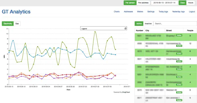
Task: Show Gas chart data
Action: point(17,23)
